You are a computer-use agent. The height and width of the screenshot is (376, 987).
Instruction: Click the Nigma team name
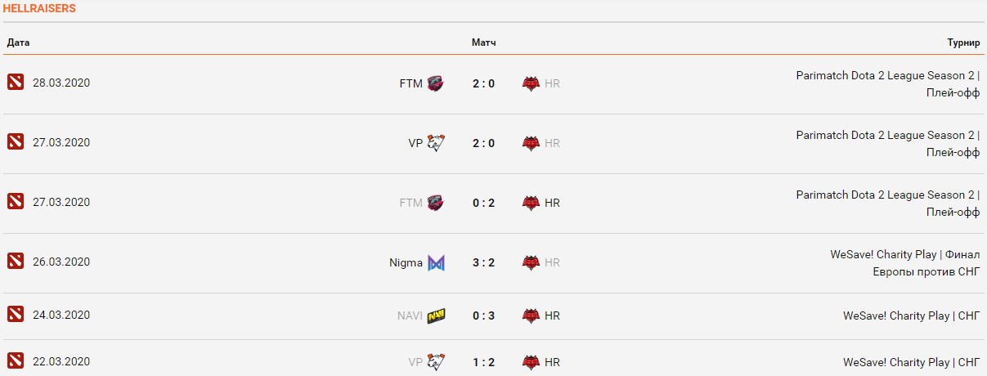point(406,262)
